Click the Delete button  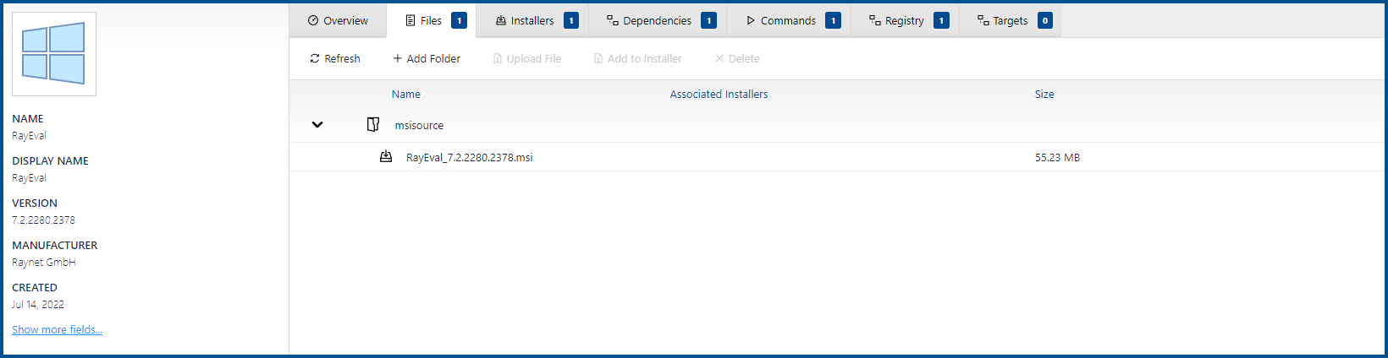737,58
